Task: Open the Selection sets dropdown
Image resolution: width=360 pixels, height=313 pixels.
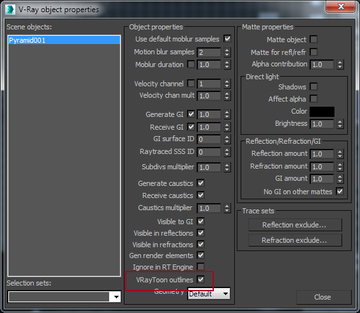Action: 64,296
